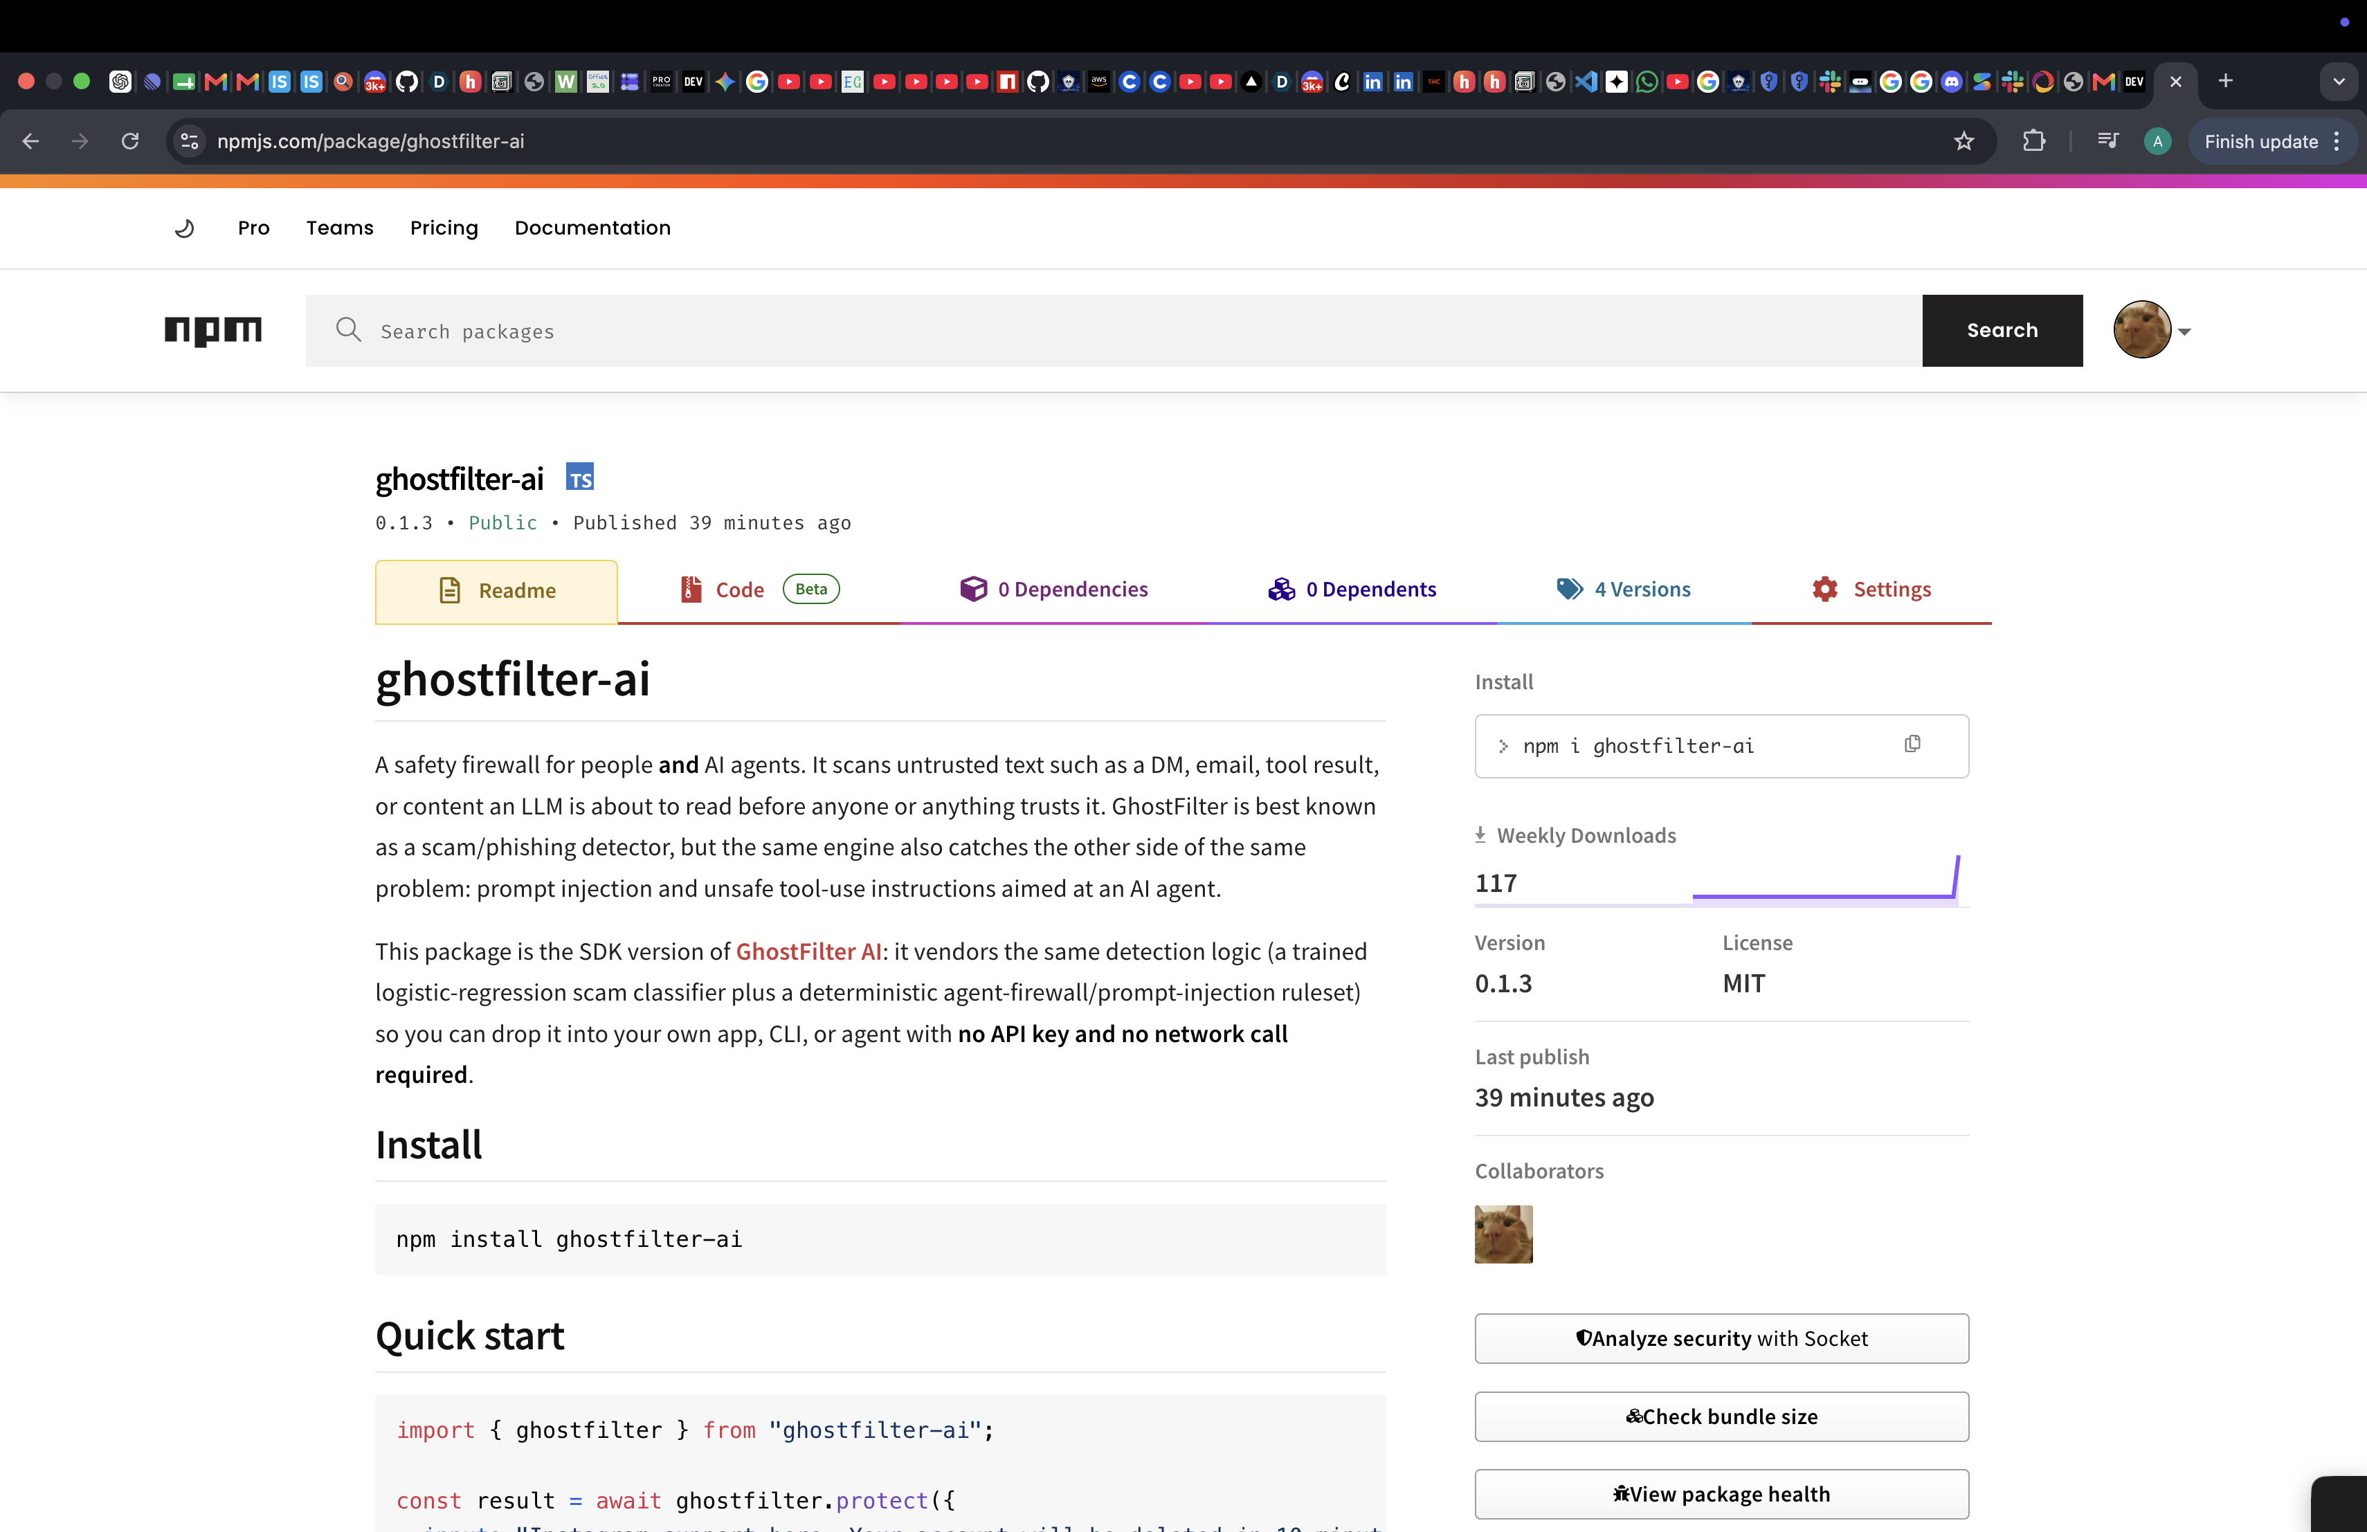Click the Check bundle size button
The height and width of the screenshot is (1532, 2367).
1721,1416
